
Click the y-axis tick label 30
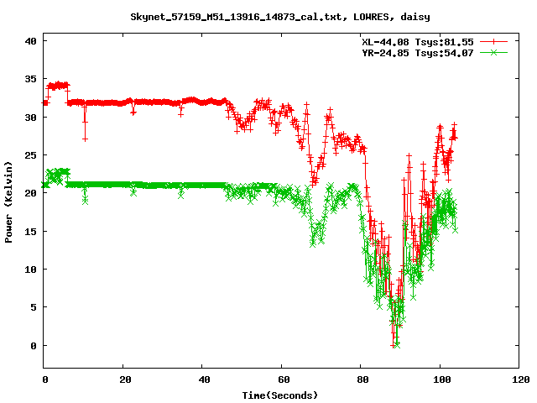[30, 118]
